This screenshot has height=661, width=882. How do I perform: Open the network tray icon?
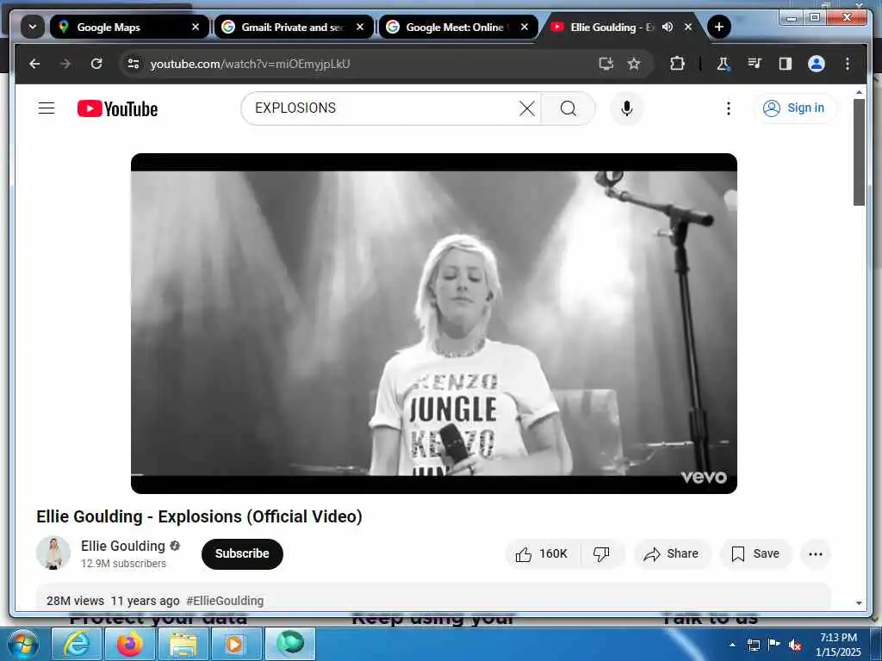[x=753, y=645]
